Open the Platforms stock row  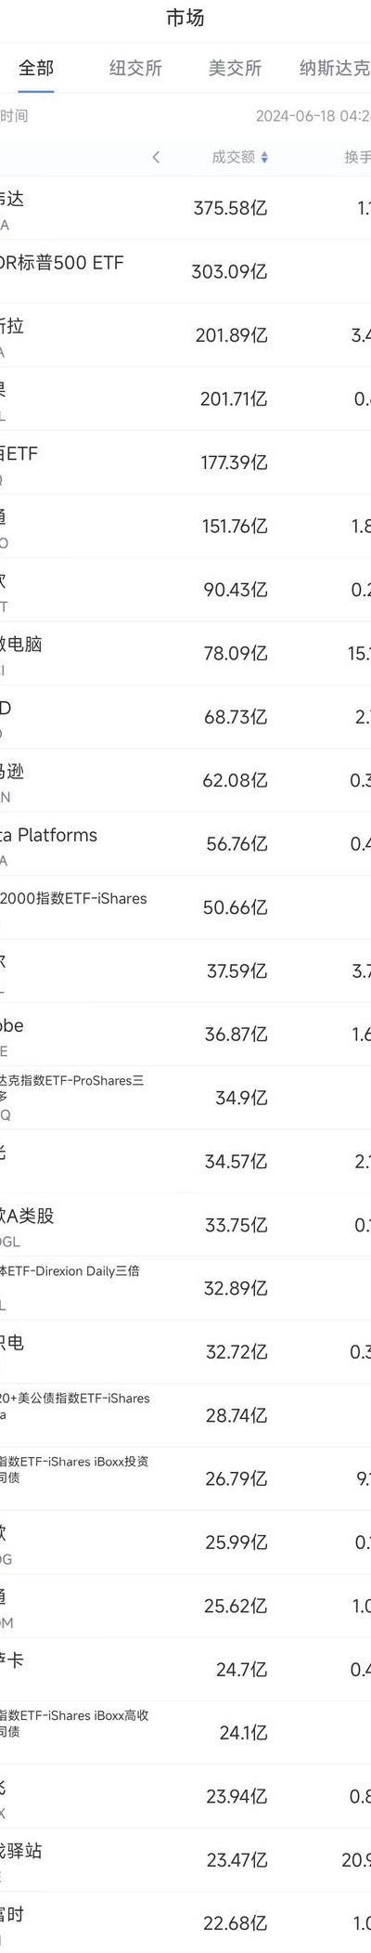click(185, 843)
